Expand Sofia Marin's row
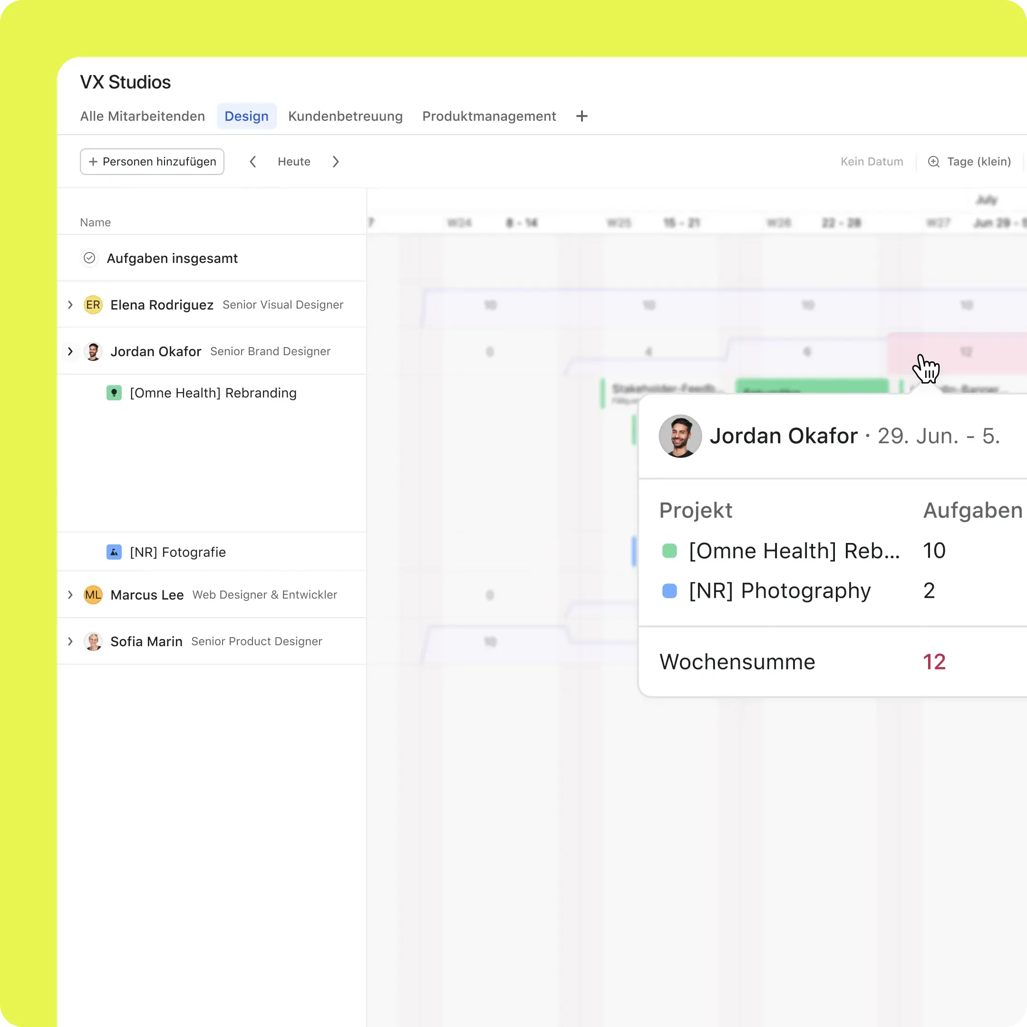Viewport: 1027px width, 1027px height. [x=70, y=641]
